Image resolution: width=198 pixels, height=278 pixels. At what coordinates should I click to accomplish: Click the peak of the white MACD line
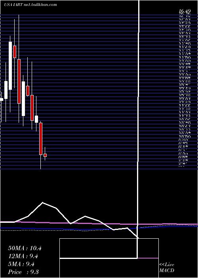click(x=43, y=202)
